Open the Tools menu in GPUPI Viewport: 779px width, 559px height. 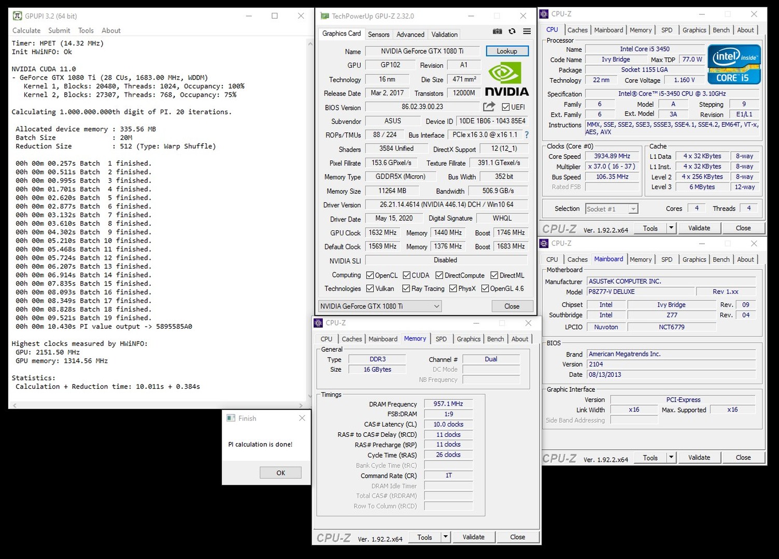click(x=86, y=31)
